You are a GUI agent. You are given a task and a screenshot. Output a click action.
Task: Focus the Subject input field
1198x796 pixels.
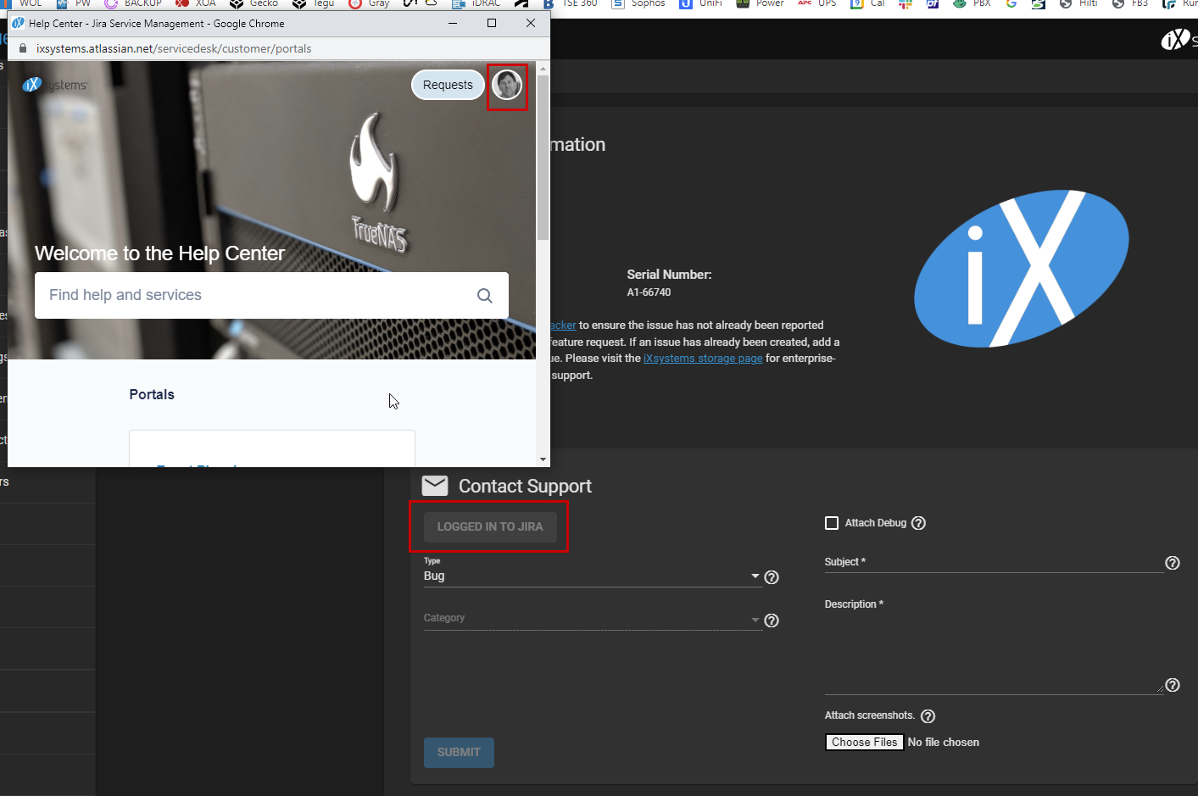point(994,563)
